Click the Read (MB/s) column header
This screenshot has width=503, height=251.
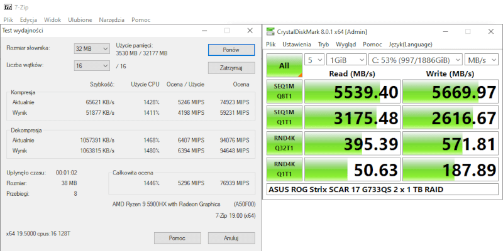352,73
